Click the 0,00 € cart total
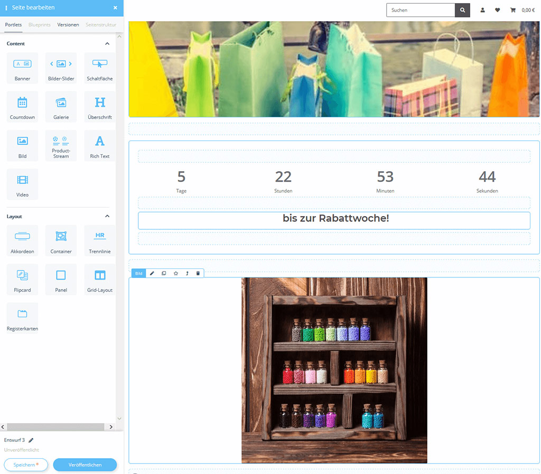The image size is (541, 474). point(528,11)
